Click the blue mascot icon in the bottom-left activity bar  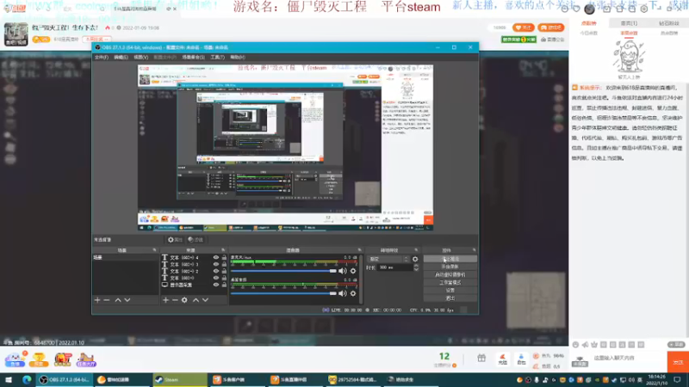coord(15,359)
